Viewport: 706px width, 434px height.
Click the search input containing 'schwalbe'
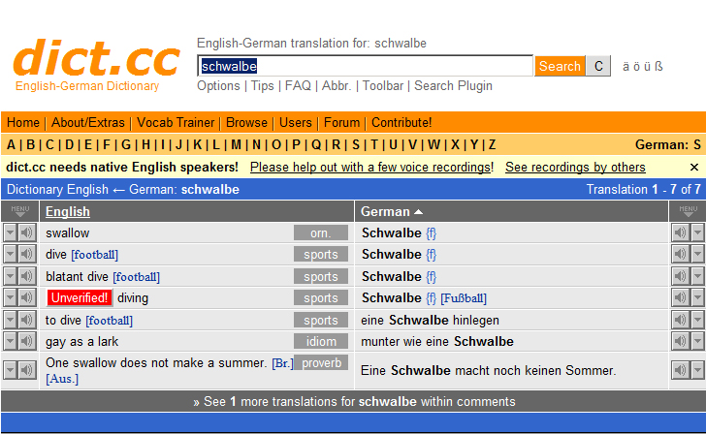click(x=366, y=66)
